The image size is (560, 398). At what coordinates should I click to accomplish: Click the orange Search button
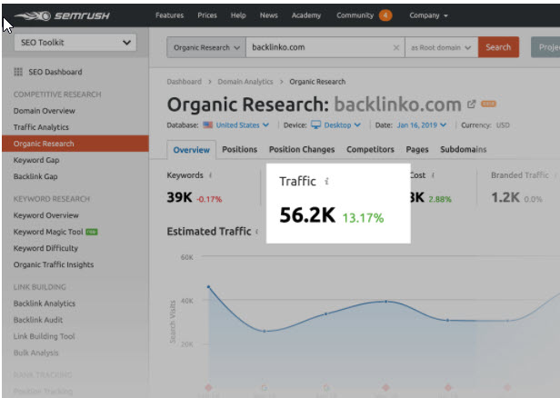[x=498, y=47]
